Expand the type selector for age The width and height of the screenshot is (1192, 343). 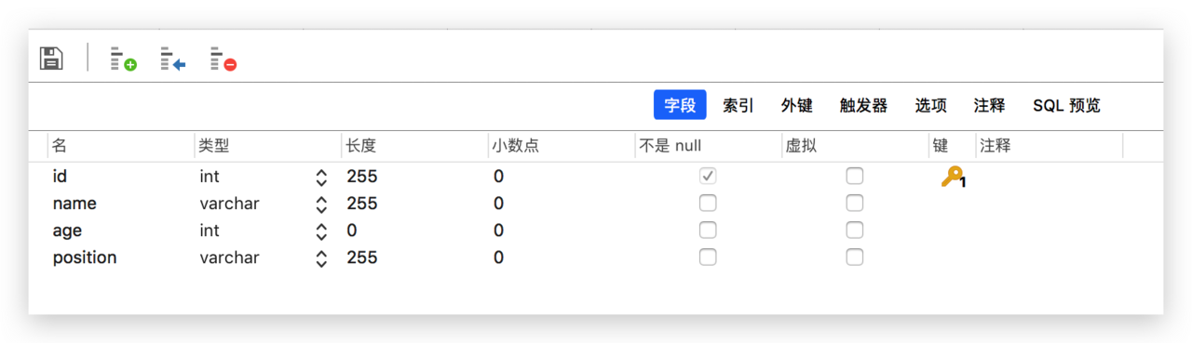pyautogui.click(x=321, y=231)
